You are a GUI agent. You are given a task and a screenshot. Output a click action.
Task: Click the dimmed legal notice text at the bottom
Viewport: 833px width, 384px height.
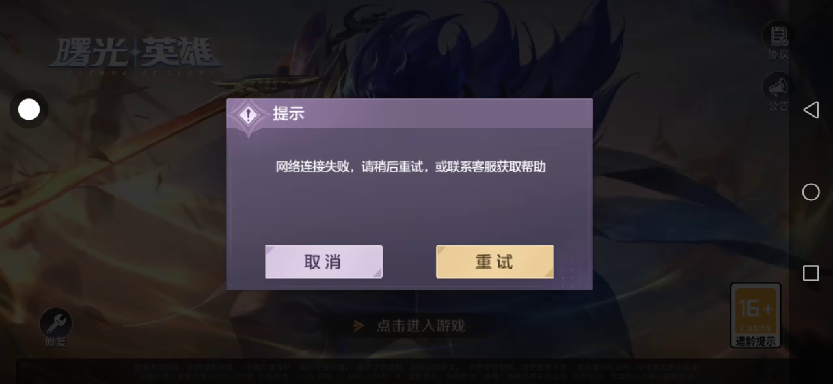416,372
